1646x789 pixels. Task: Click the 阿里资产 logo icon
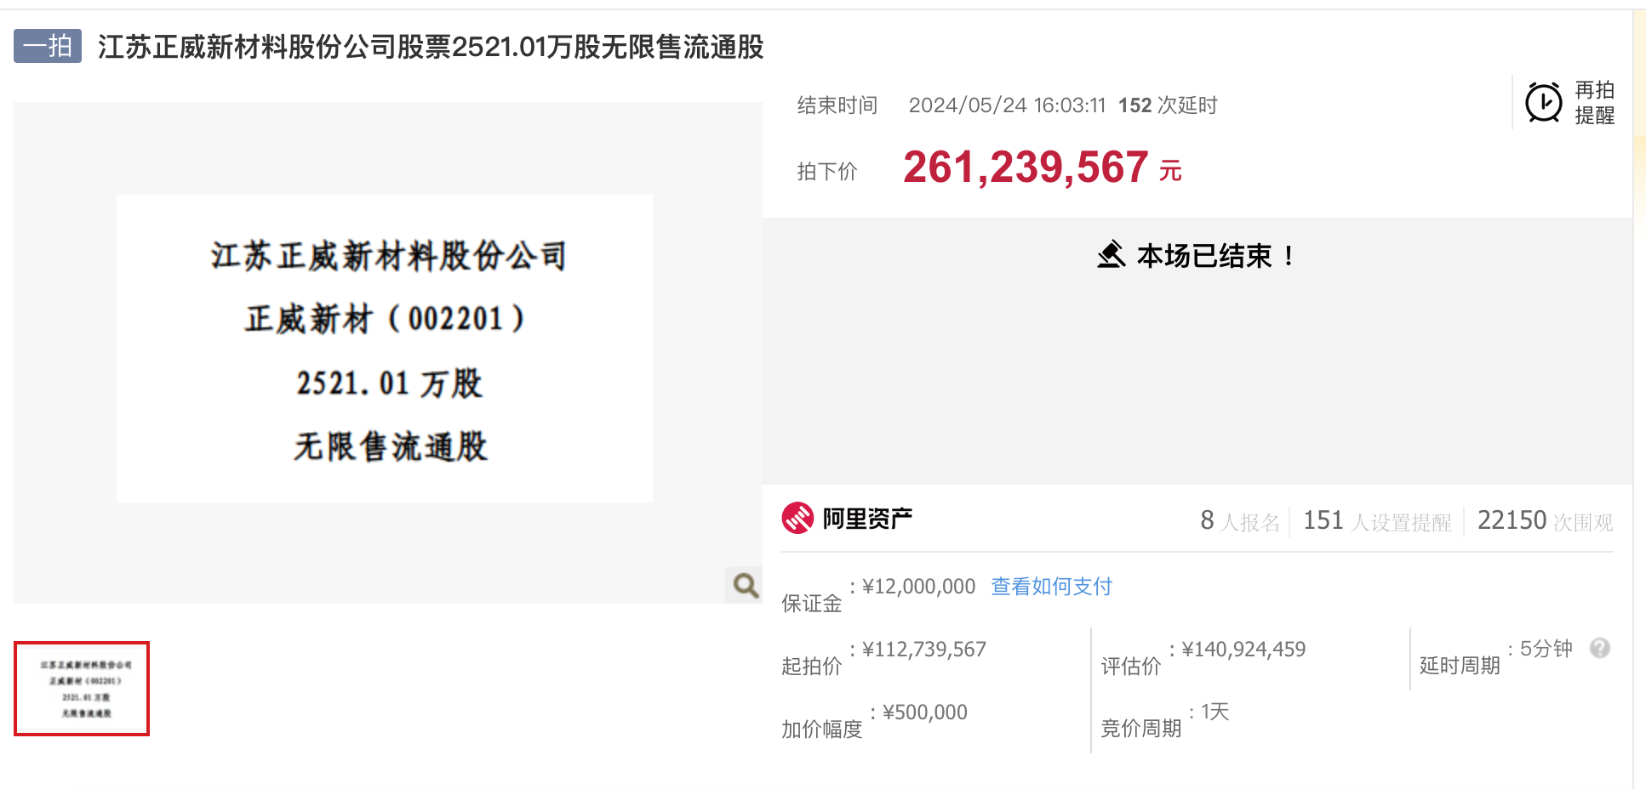[x=797, y=518]
